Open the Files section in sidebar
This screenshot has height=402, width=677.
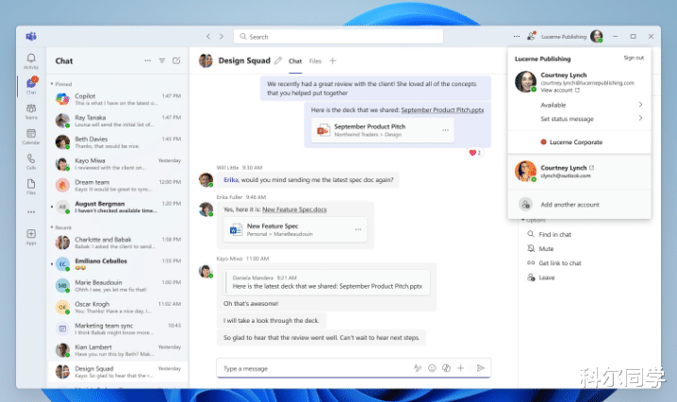click(x=31, y=186)
